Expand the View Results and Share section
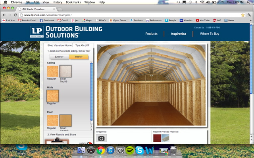254x158 pixels. click(60, 135)
